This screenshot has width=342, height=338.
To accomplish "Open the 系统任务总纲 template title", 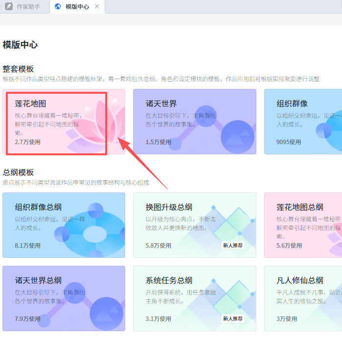I will [x=169, y=280].
